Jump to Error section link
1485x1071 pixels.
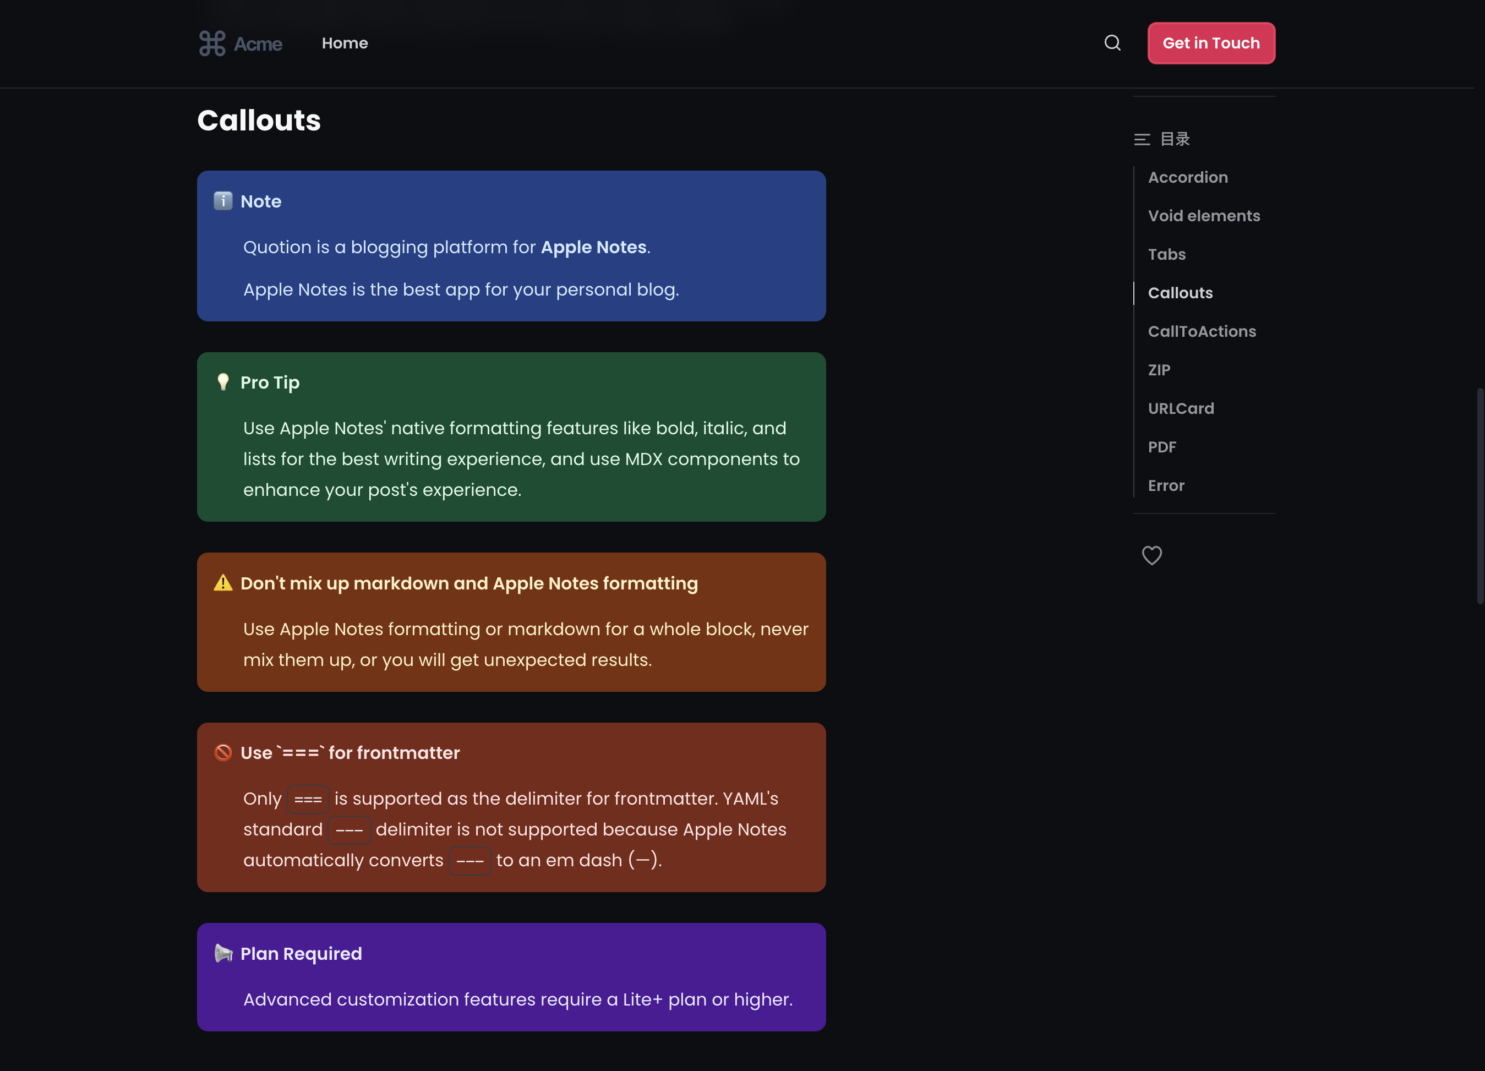tap(1165, 486)
